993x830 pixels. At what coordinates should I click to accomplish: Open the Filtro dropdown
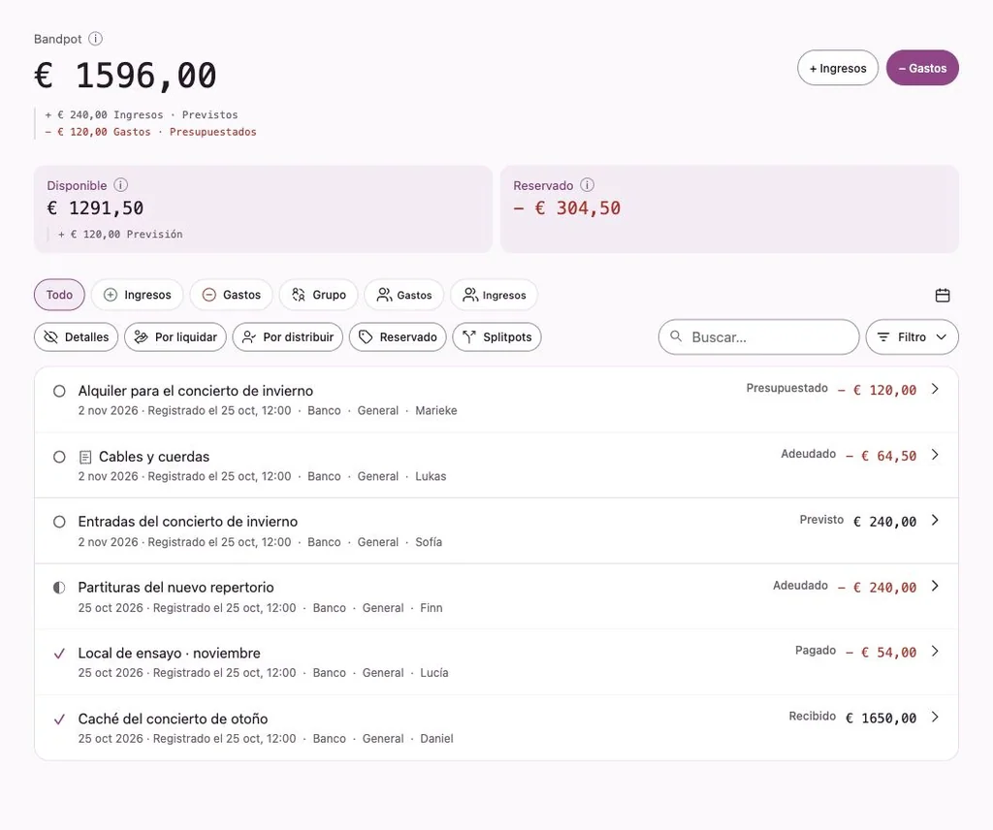click(x=912, y=336)
